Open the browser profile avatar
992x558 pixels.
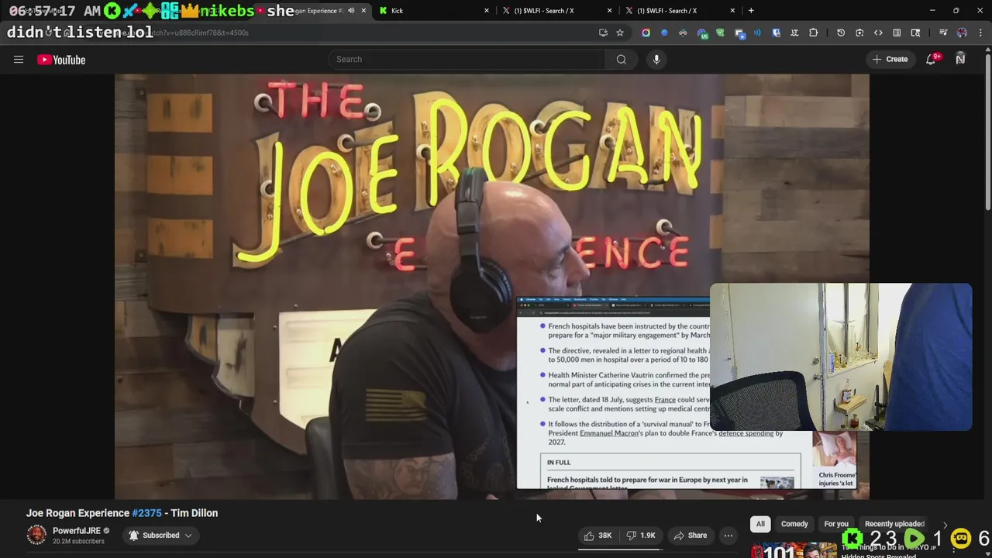[962, 33]
